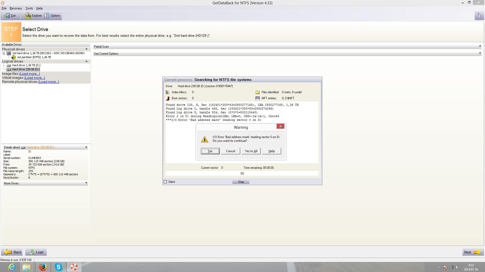Close the Warning dialog with red X
485x272 pixels.
pos(280,126)
